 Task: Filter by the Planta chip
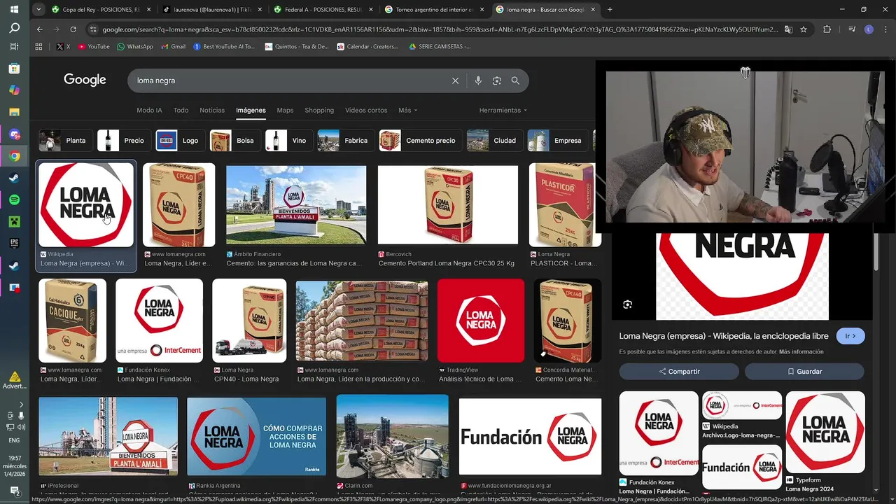pos(64,141)
